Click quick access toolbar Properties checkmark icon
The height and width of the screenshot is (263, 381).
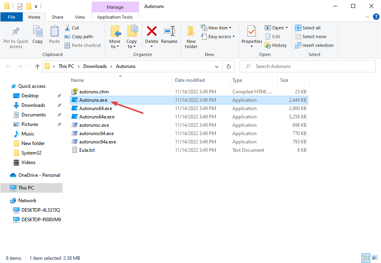click(20, 6)
